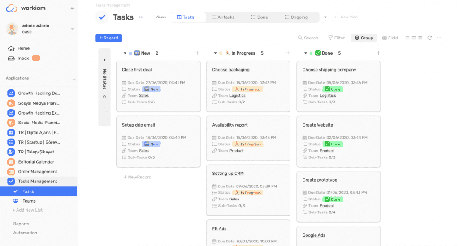Open the Filter funnel icon
The height and width of the screenshot is (246, 459).
pyautogui.click(x=330, y=38)
